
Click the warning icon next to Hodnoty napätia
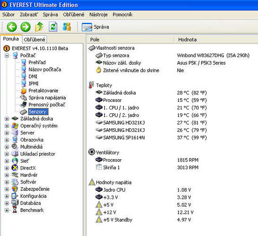pyautogui.click(x=92, y=182)
